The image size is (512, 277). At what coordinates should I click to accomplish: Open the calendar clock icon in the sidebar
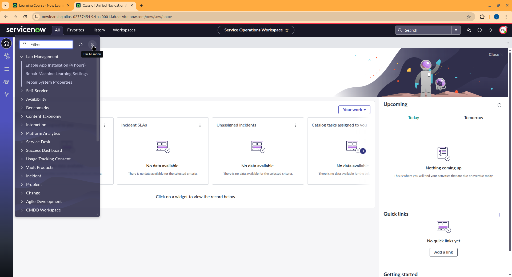[x=6, y=56]
